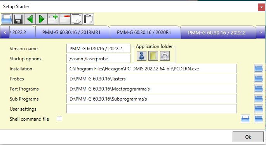Go to next version with right green arrow

tap(42, 19)
